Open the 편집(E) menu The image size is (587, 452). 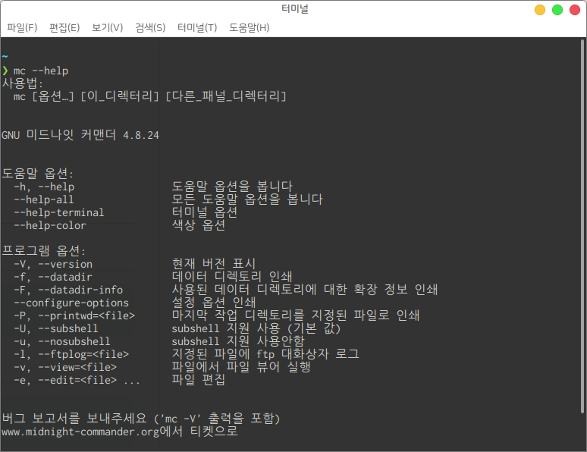point(64,27)
